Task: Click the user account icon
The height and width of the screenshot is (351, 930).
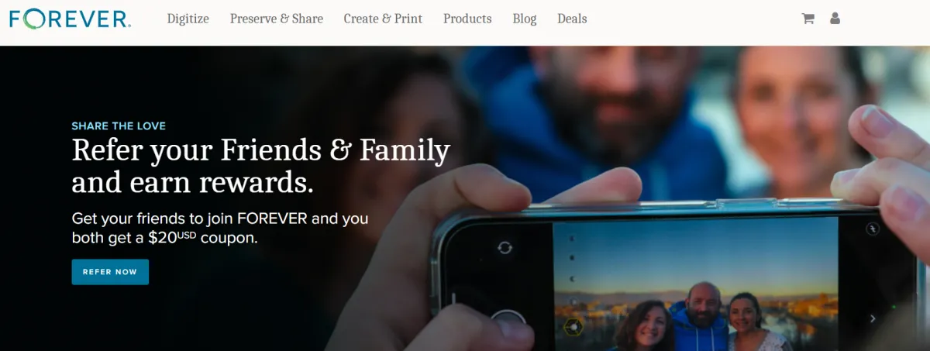Action: [835, 19]
